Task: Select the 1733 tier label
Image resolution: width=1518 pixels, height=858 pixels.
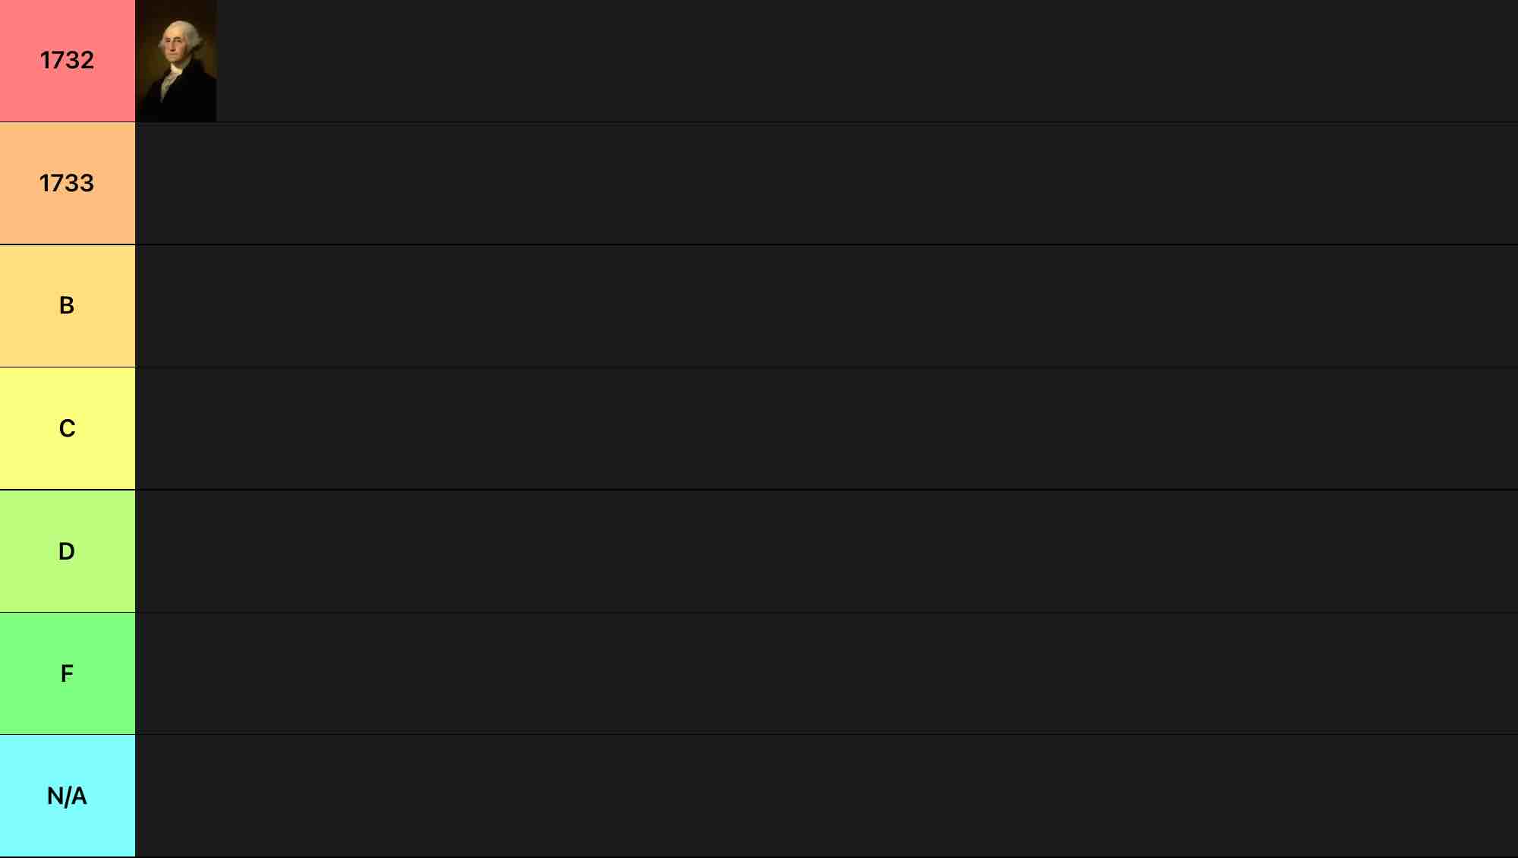Action: click(68, 184)
